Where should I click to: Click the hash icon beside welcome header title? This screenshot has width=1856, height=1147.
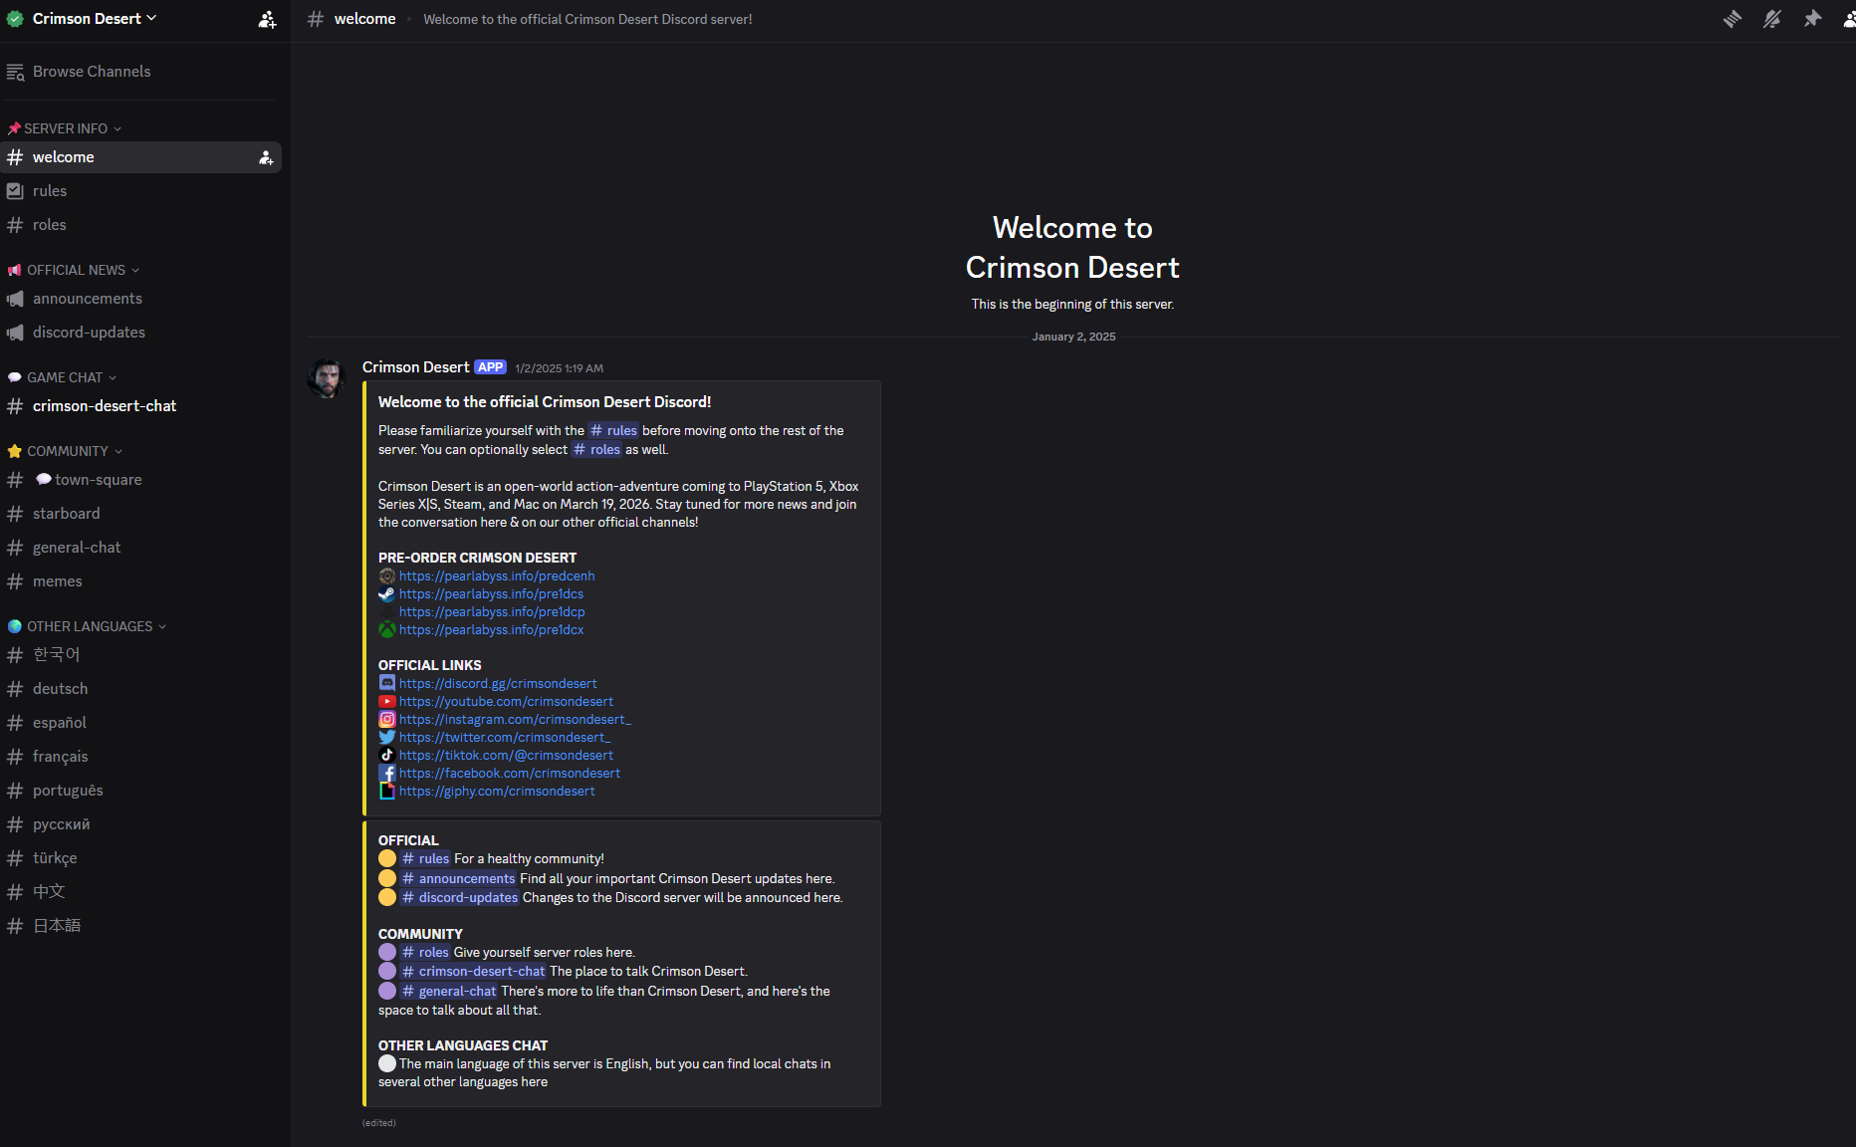pos(316,19)
